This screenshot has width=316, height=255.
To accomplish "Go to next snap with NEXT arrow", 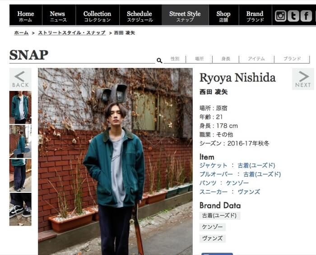I will (x=303, y=79).
